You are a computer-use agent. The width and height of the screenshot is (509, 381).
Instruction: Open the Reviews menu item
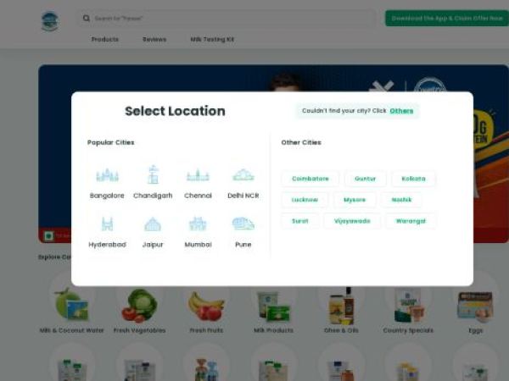pyautogui.click(x=154, y=39)
